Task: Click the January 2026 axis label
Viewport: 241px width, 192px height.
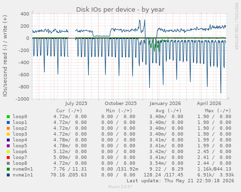Action: pos(165,104)
